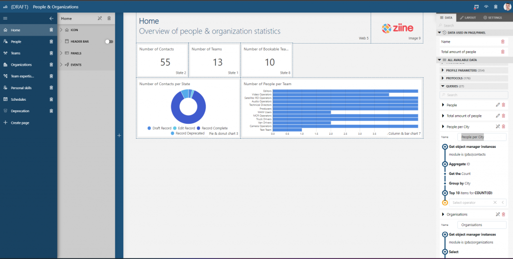Click the music-note icon in top bar
Viewport: 513px width, 259px height.
pos(476,7)
